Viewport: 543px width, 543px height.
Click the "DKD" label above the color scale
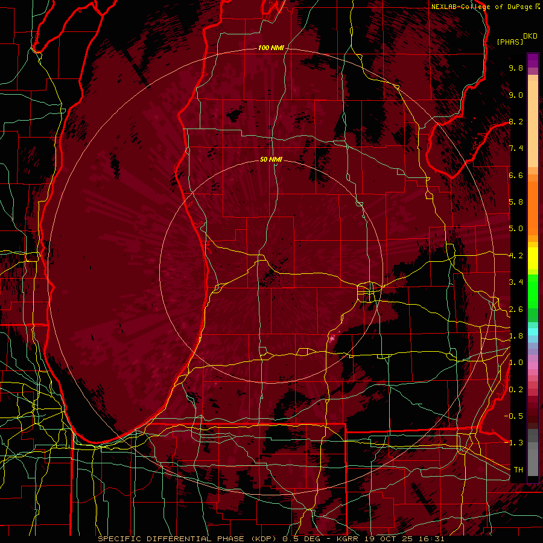point(530,36)
